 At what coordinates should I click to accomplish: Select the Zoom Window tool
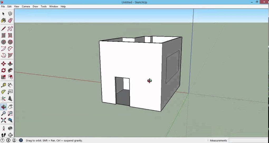[x=10, y=113]
